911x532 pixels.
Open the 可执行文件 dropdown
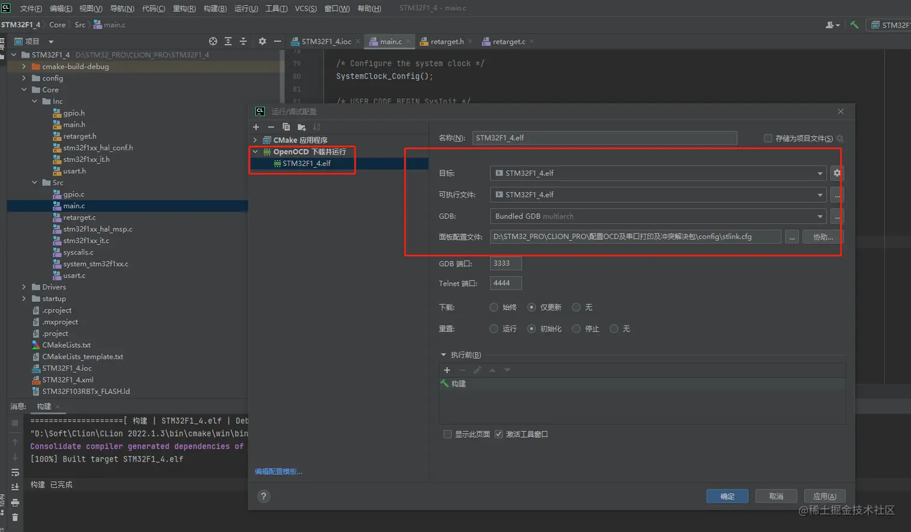tap(658, 195)
